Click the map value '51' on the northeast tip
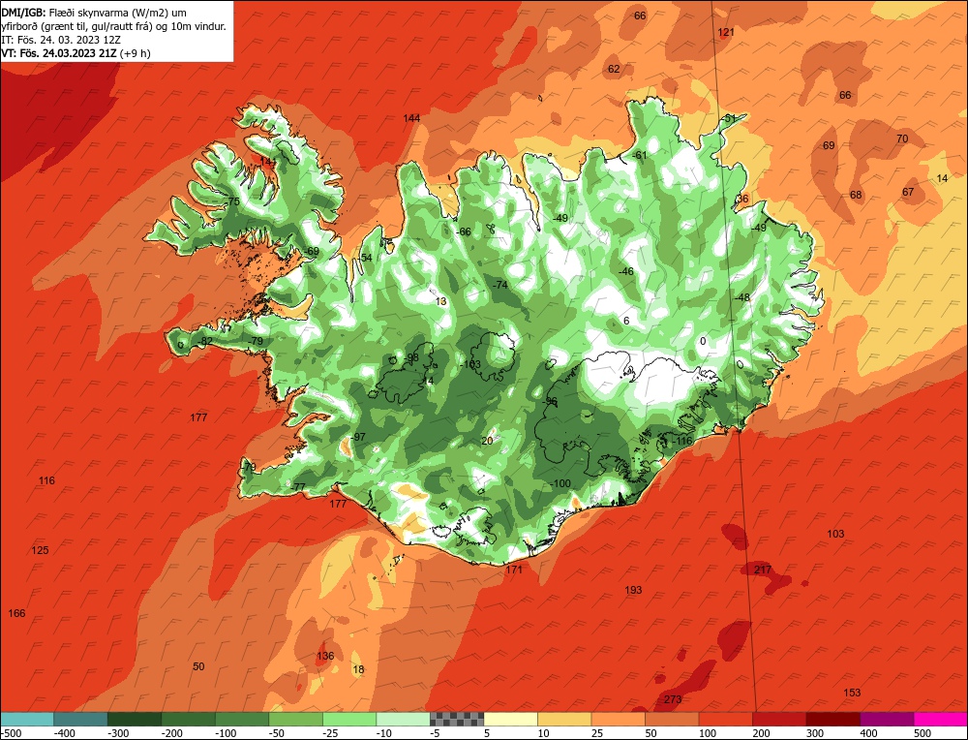This screenshot has width=968, height=740. [730, 118]
